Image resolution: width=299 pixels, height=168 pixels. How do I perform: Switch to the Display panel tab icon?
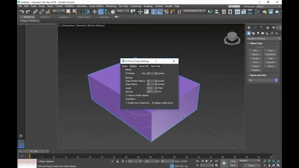pyautogui.click(x=274, y=28)
